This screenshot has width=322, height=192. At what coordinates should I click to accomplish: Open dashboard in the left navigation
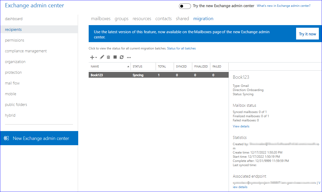[x=14, y=19]
